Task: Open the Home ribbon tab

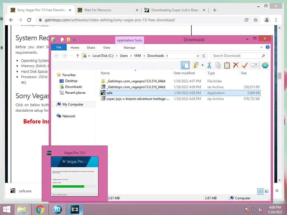Action: click(x=75, y=48)
